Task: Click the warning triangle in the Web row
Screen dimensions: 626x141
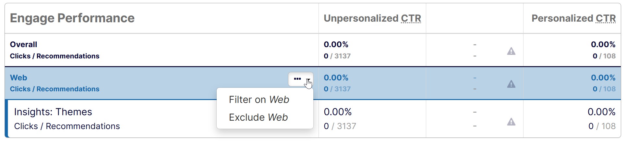Action: click(511, 84)
